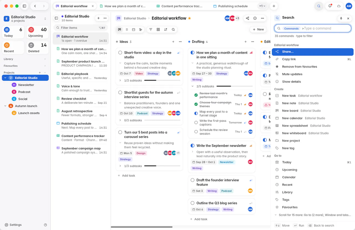
Task: Expand the Library section chevron
Action: pos(45,59)
